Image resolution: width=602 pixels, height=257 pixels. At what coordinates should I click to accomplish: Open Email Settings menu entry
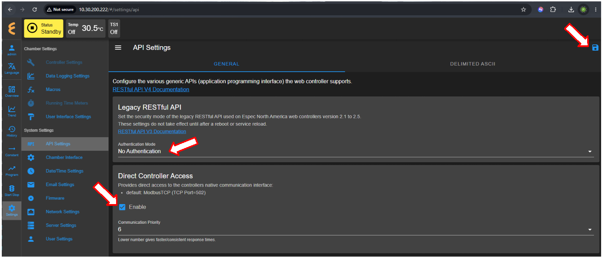[60, 184]
